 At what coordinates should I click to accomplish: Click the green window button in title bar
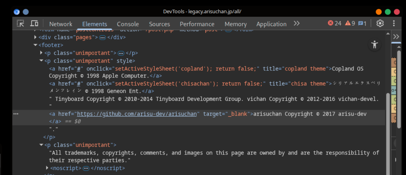click(x=388, y=12)
